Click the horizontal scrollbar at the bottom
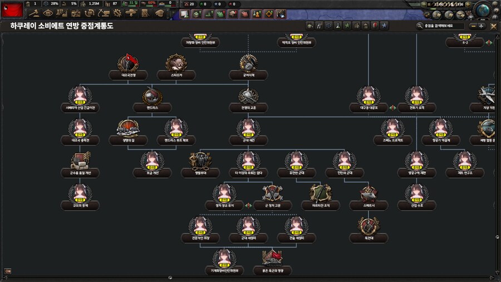Screen dimensions: 501x282 [x=250, y=277]
